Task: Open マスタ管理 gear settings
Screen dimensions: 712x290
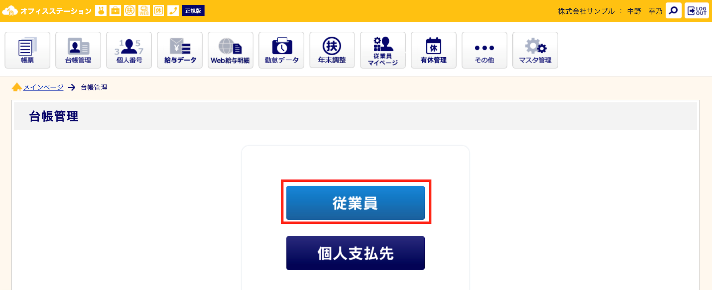Action: click(535, 50)
